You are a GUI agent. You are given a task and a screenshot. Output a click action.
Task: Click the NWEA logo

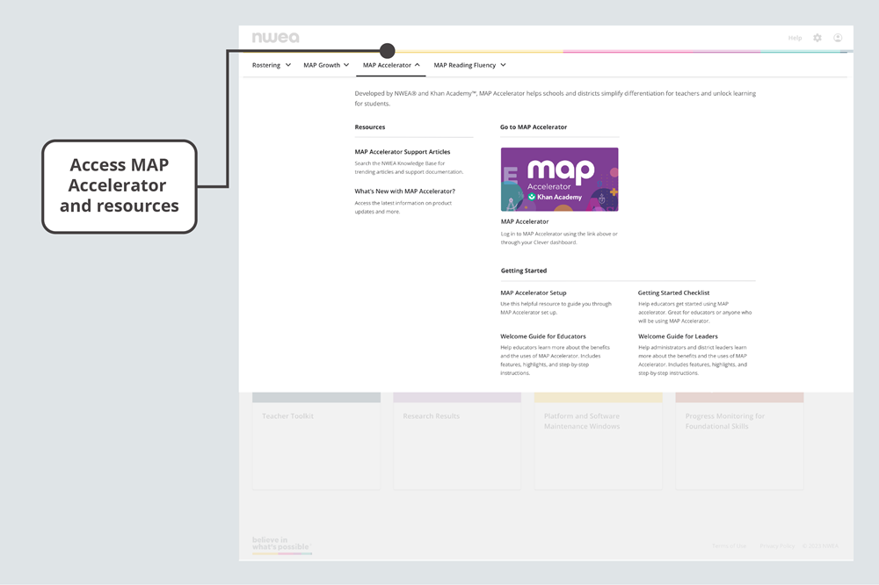[x=275, y=38]
